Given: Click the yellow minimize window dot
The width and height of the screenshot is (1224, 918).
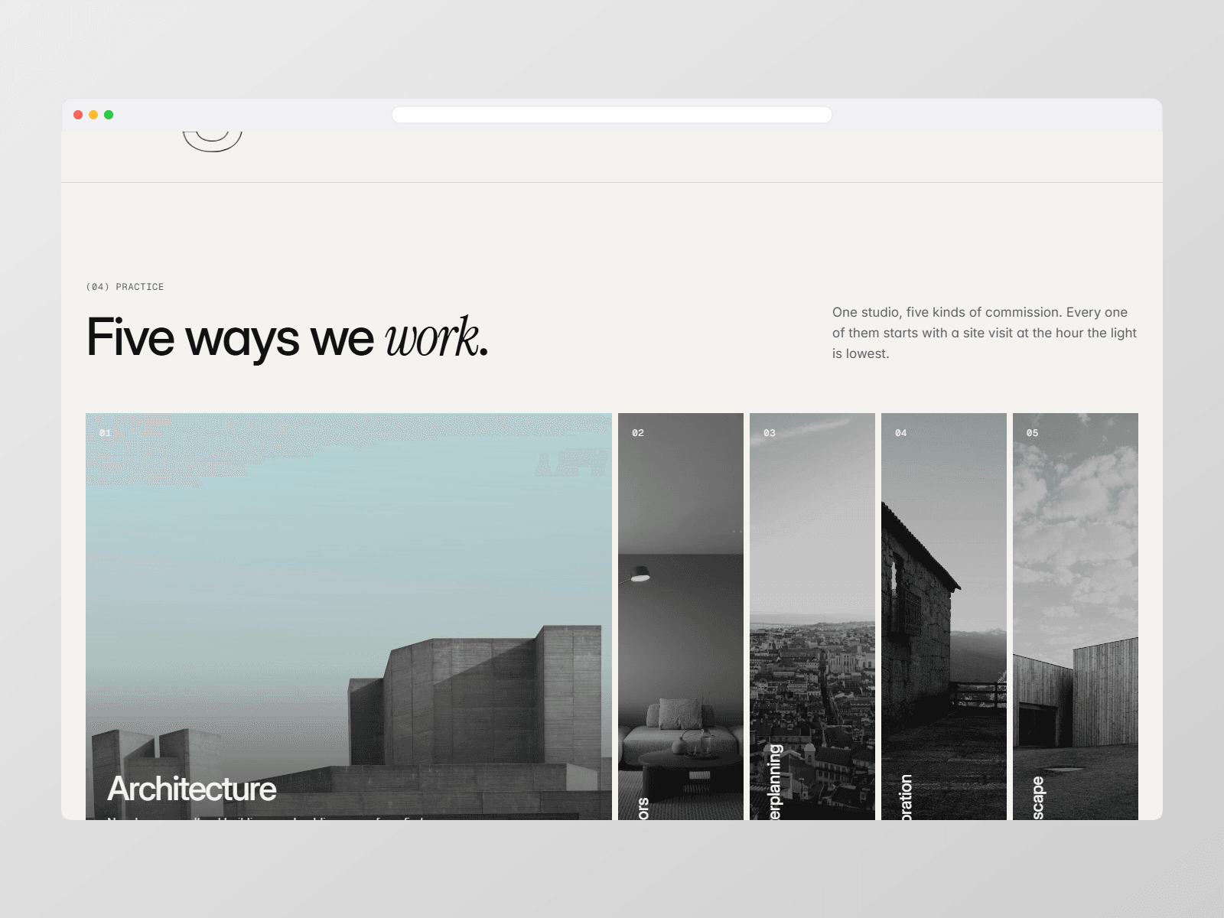Looking at the screenshot, I should 93,115.
